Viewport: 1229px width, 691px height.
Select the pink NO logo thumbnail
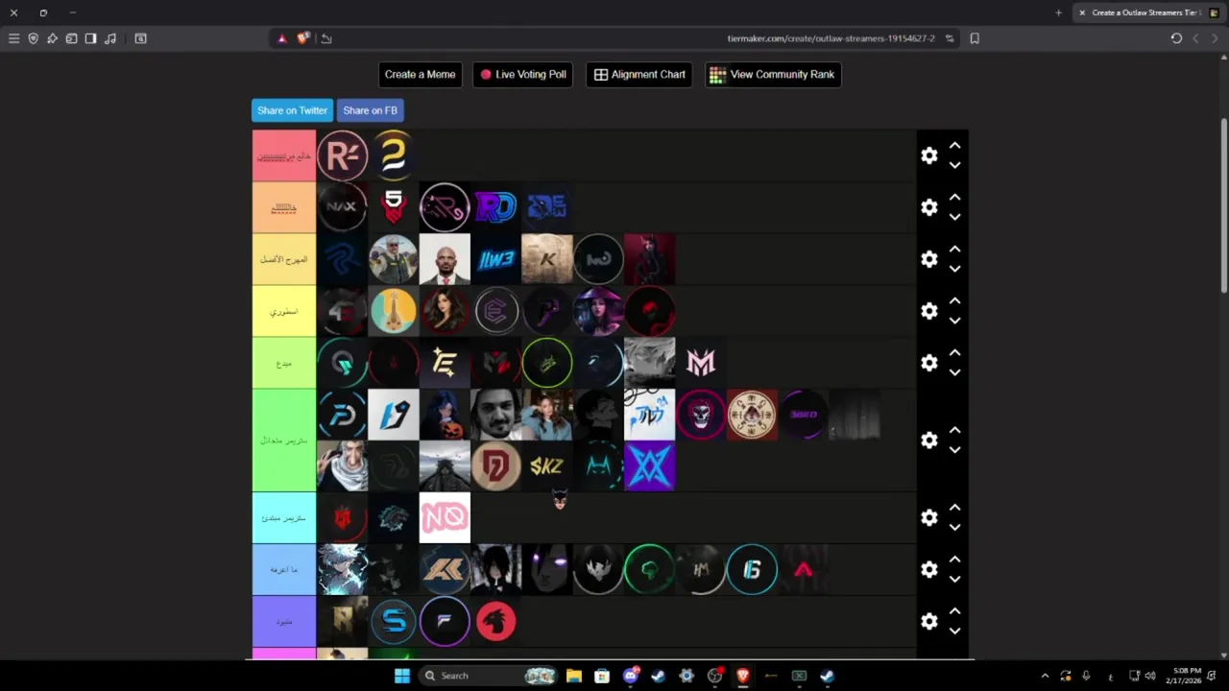445,517
